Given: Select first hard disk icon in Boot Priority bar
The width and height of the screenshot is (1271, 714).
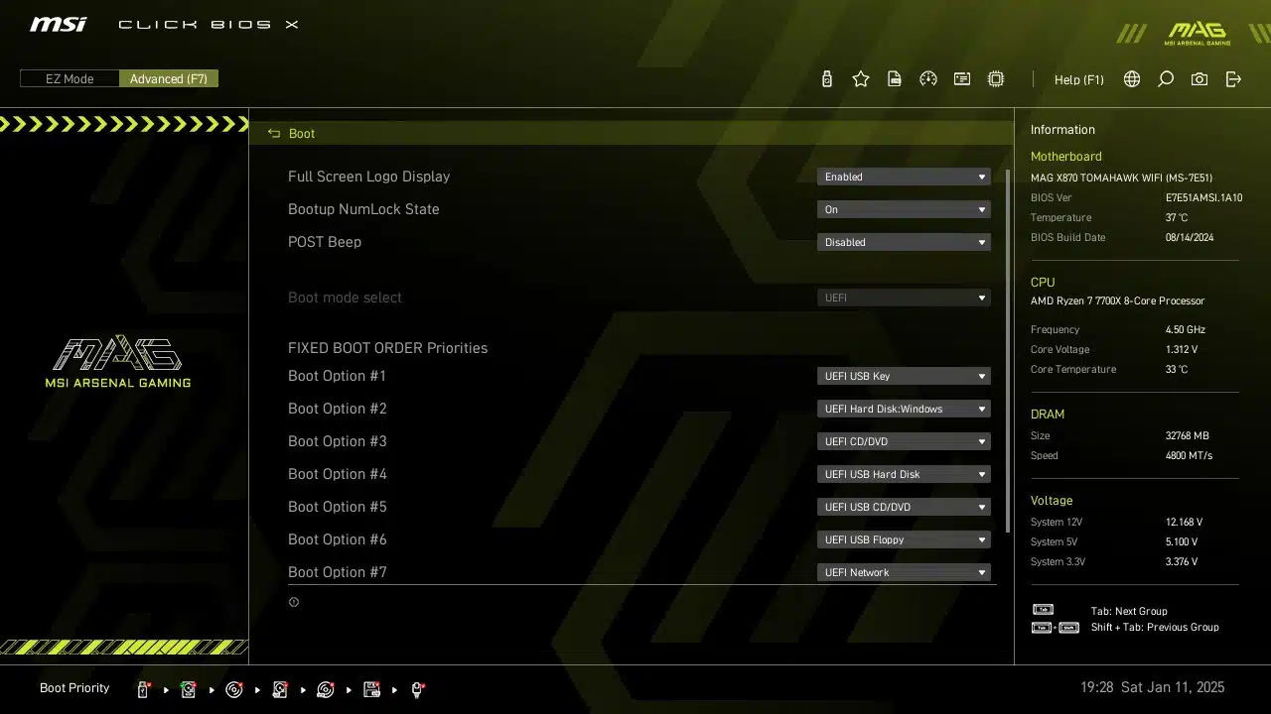Looking at the screenshot, I should pyautogui.click(x=188, y=689).
